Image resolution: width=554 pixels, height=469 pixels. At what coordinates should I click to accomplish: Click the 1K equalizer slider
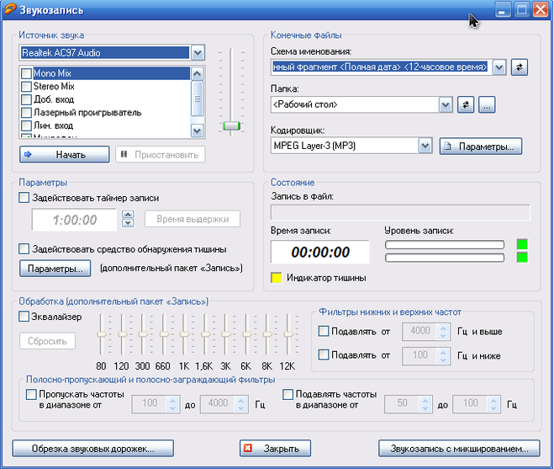(184, 334)
